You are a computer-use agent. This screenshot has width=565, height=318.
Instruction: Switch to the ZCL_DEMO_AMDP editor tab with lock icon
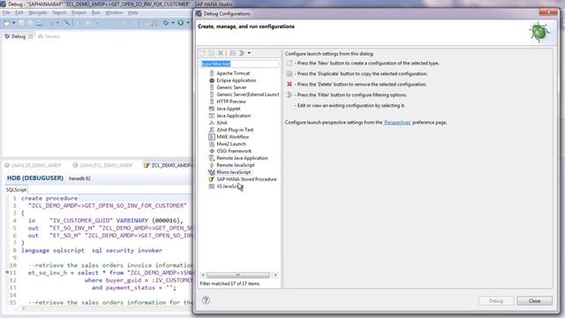click(x=168, y=165)
